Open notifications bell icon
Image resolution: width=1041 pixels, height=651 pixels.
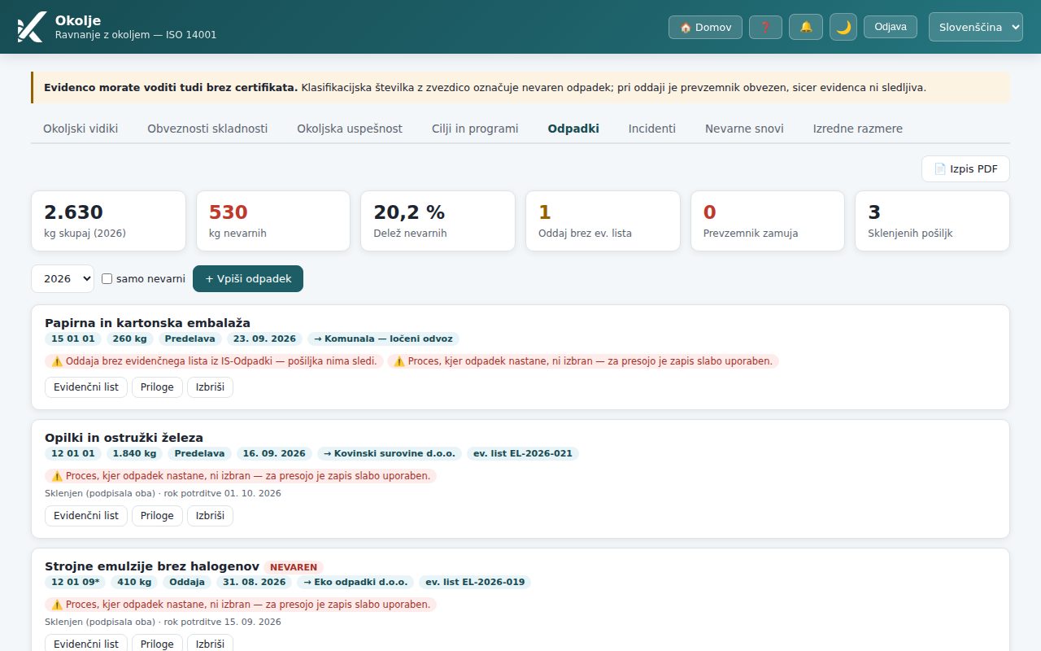coord(806,27)
